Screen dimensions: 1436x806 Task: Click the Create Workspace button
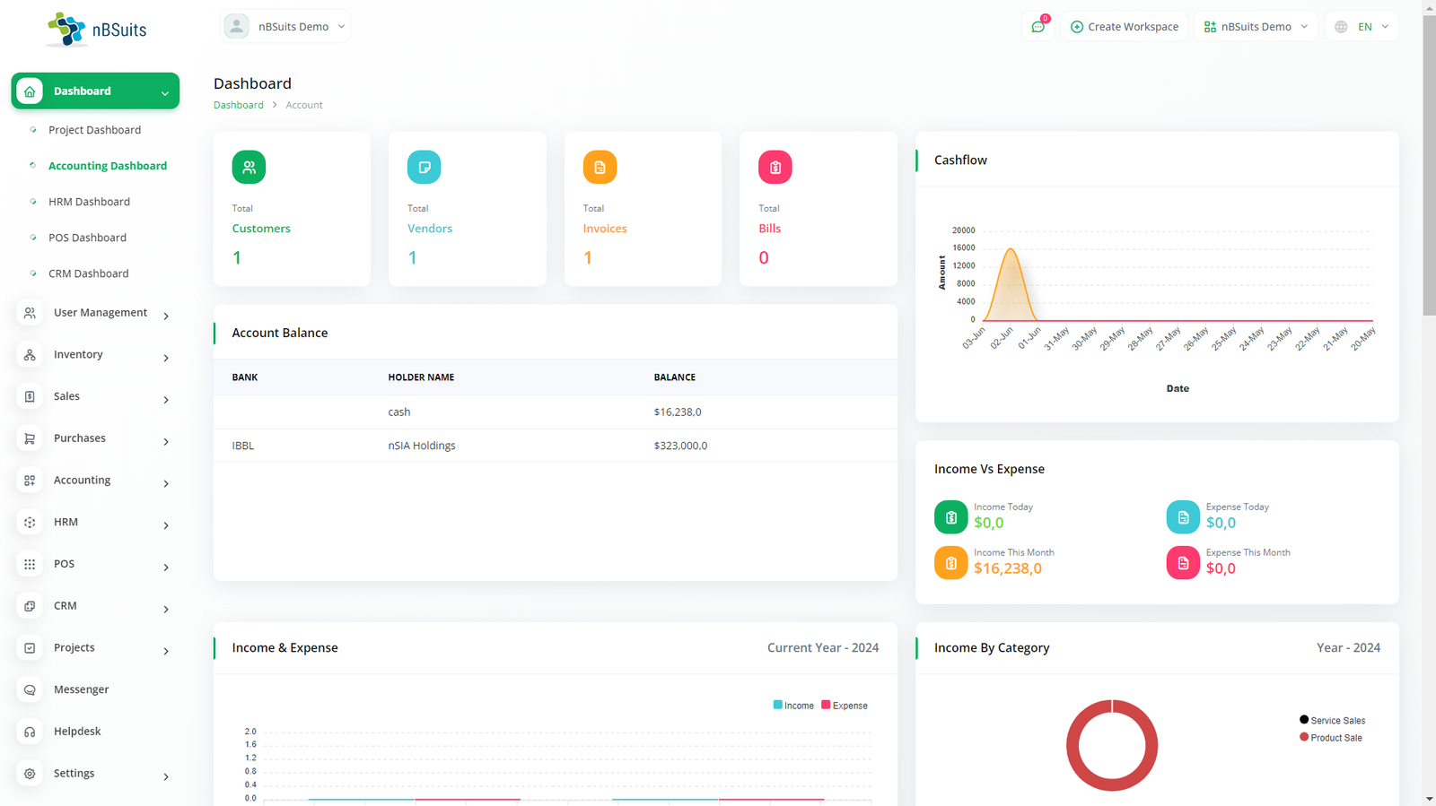(1125, 27)
